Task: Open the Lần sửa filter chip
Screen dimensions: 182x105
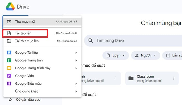Action: (x=172, y=55)
